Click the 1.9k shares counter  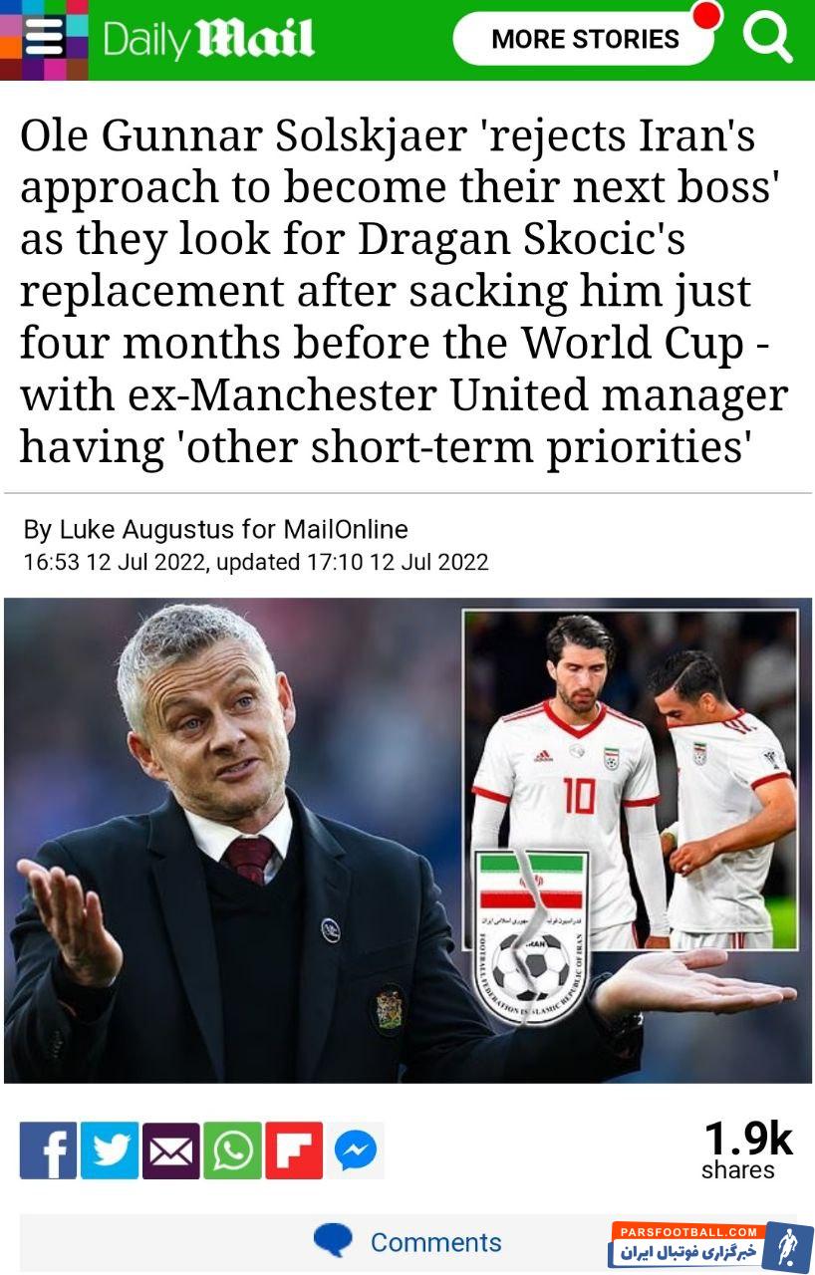(x=747, y=1150)
